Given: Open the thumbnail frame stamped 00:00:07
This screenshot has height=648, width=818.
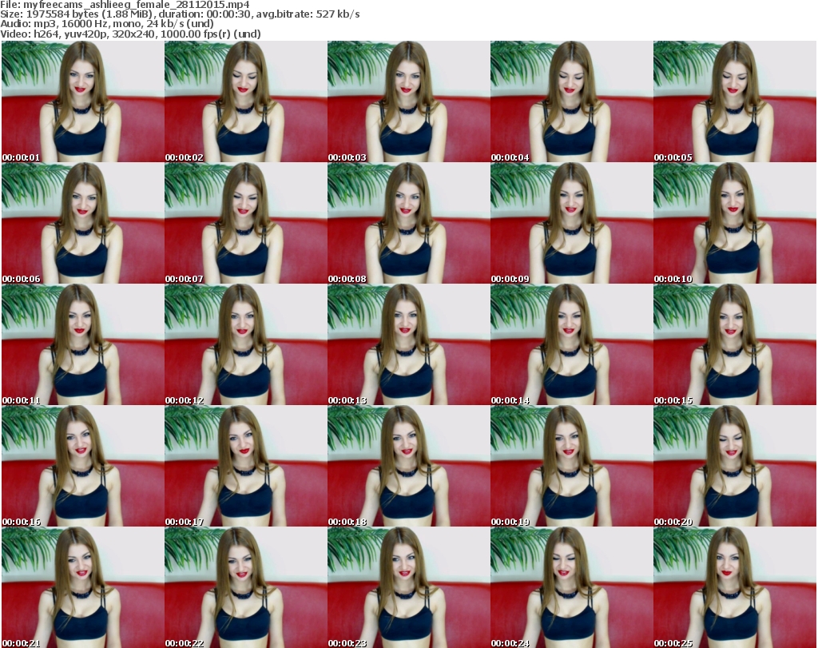Looking at the screenshot, I should (x=246, y=223).
